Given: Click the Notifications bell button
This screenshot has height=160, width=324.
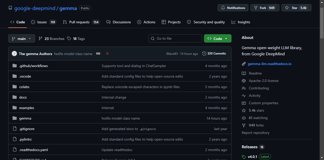Looking at the screenshot, I should click(233, 8).
